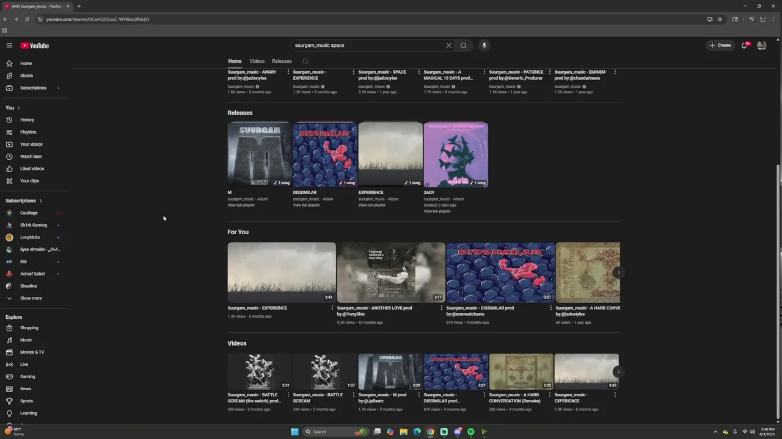Click the Create button
782x439 pixels.
pyautogui.click(x=720, y=45)
